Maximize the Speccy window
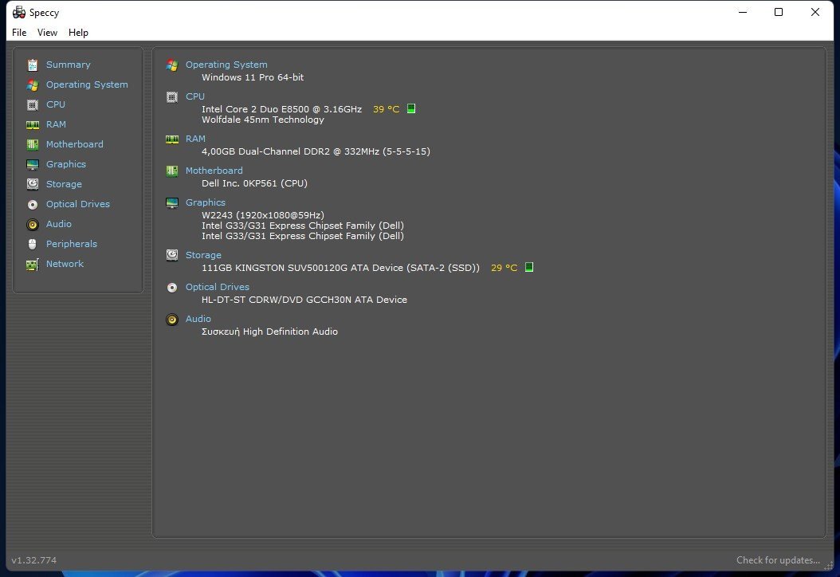 tap(779, 12)
